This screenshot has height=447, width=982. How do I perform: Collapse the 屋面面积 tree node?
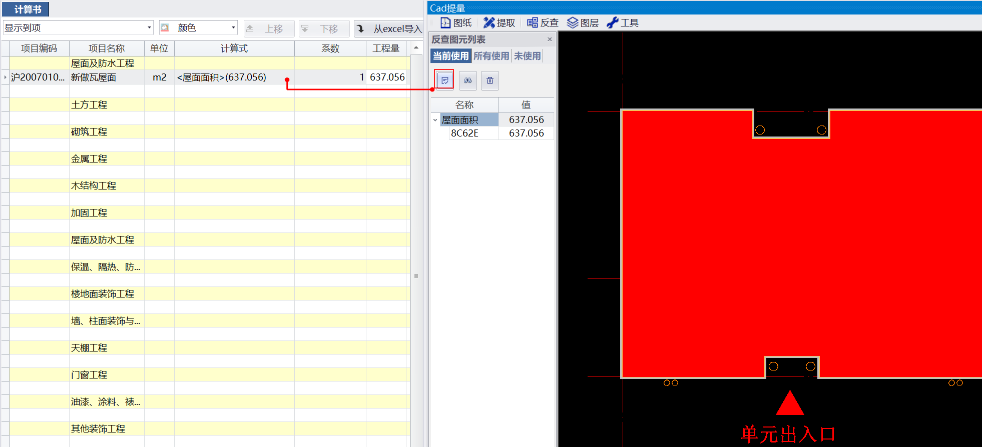(x=435, y=120)
